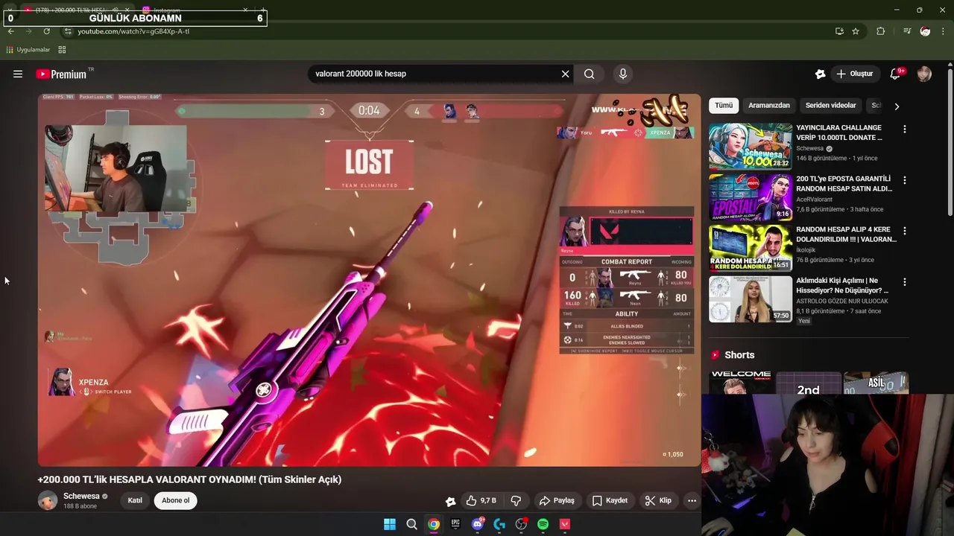Click the install app icon in address bar
The height and width of the screenshot is (536, 954).
[839, 31]
